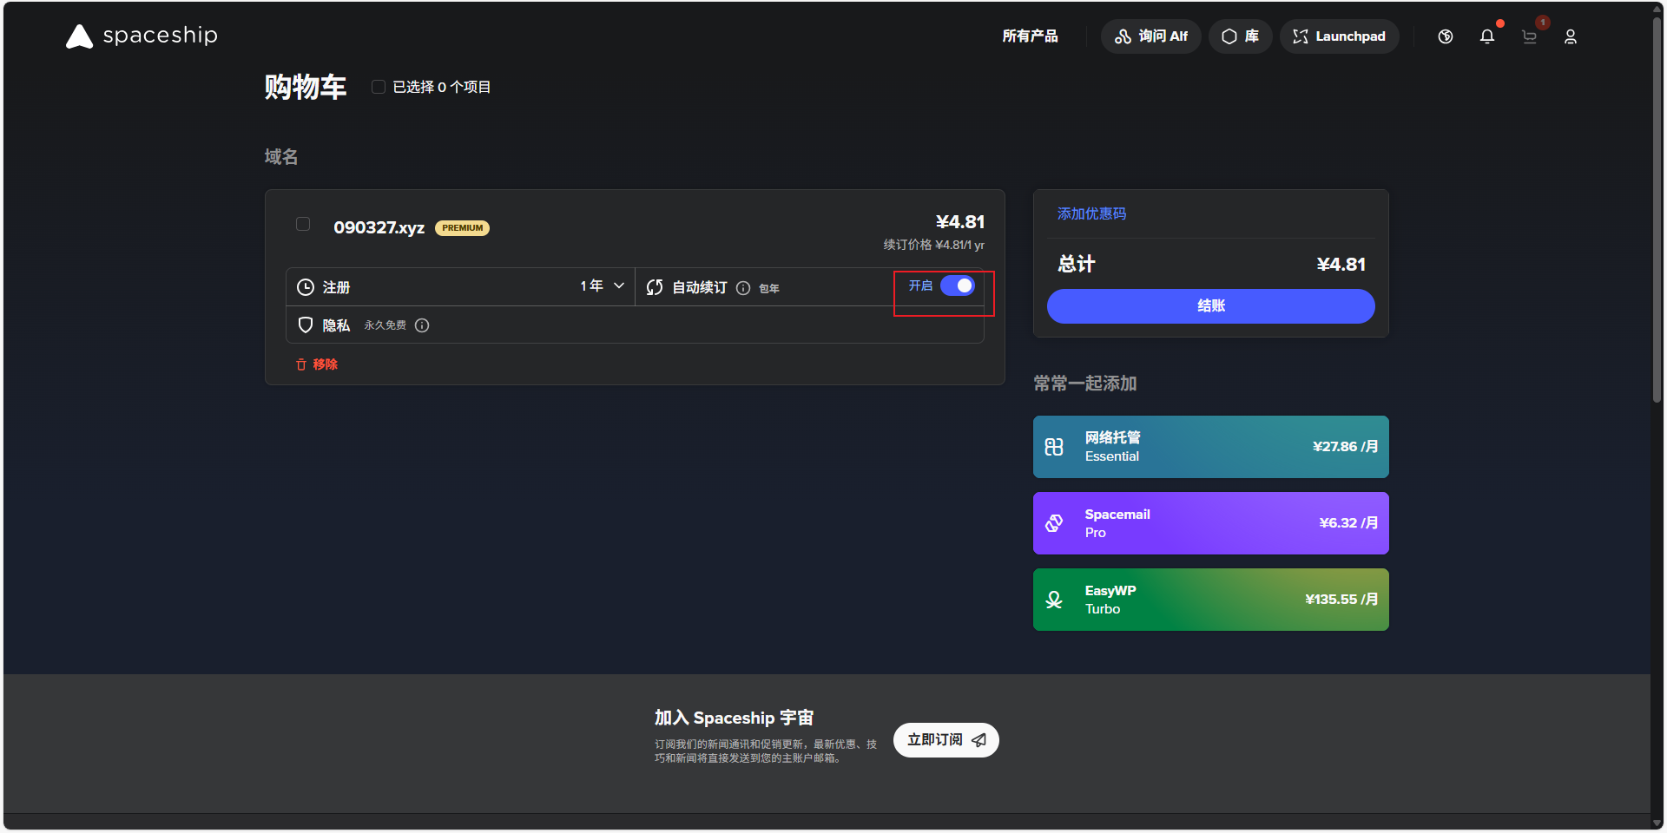Click the privacy info icon
The width and height of the screenshot is (1667, 833).
(x=422, y=325)
